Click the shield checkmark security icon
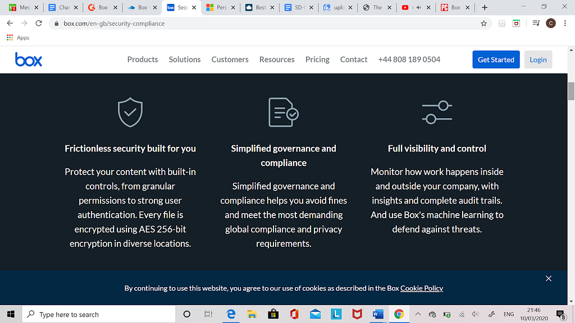Viewport: 575px width, 323px height. tap(130, 112)
